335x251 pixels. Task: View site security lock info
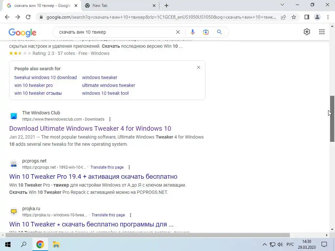tap(41, 17)
